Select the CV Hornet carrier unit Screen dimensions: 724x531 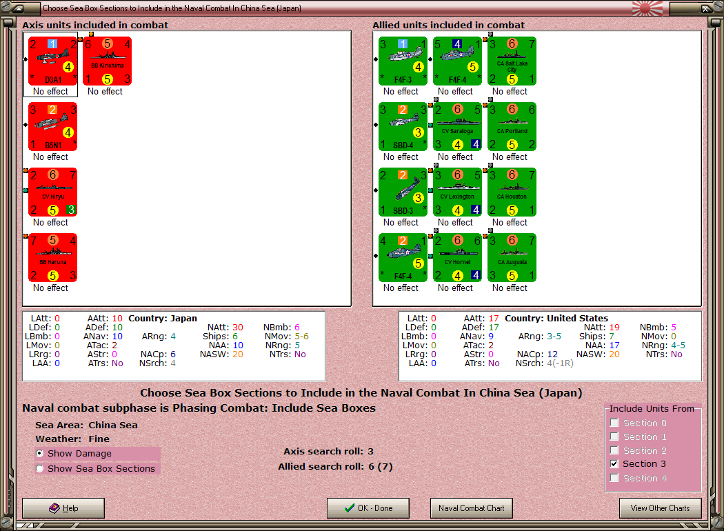pos(458,258)
